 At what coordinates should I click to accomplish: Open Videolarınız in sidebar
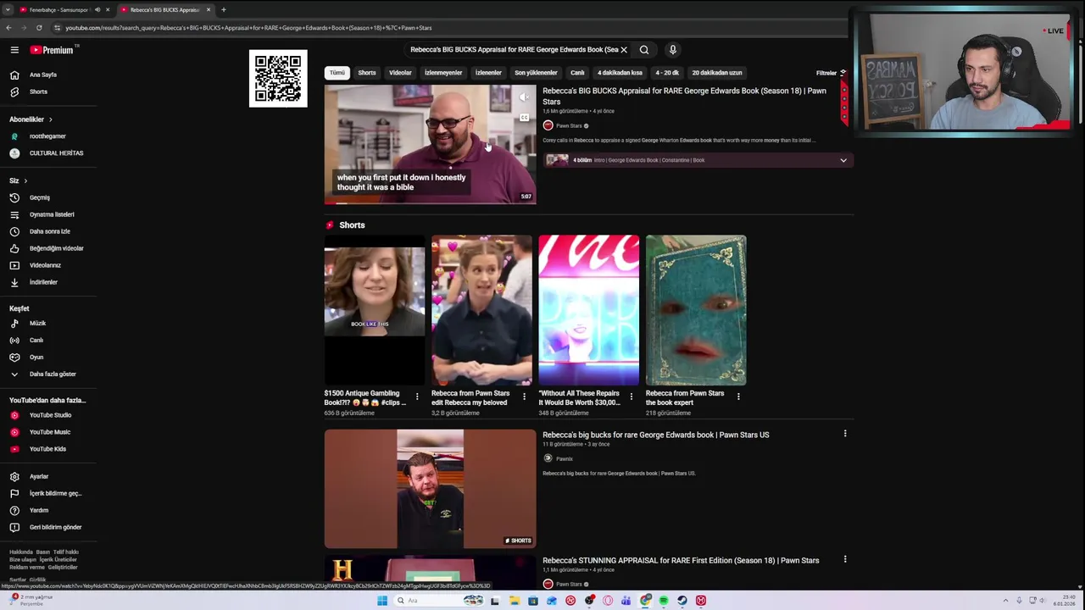click(45, 265)
